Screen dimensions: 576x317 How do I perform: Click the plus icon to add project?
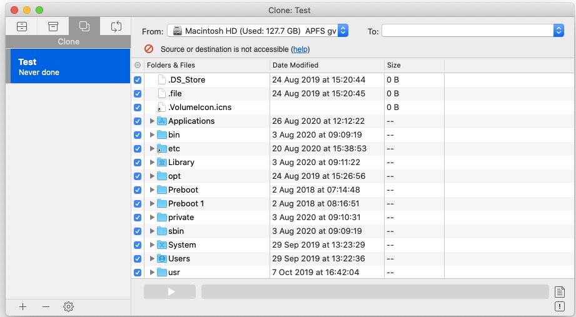(23, 306)
